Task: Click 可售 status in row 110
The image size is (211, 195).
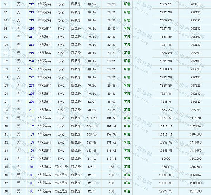Action: click(127, 126)
